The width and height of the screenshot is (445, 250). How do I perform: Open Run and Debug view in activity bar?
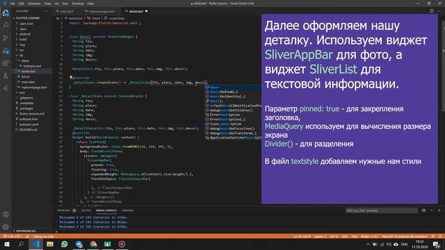[6, 51]
